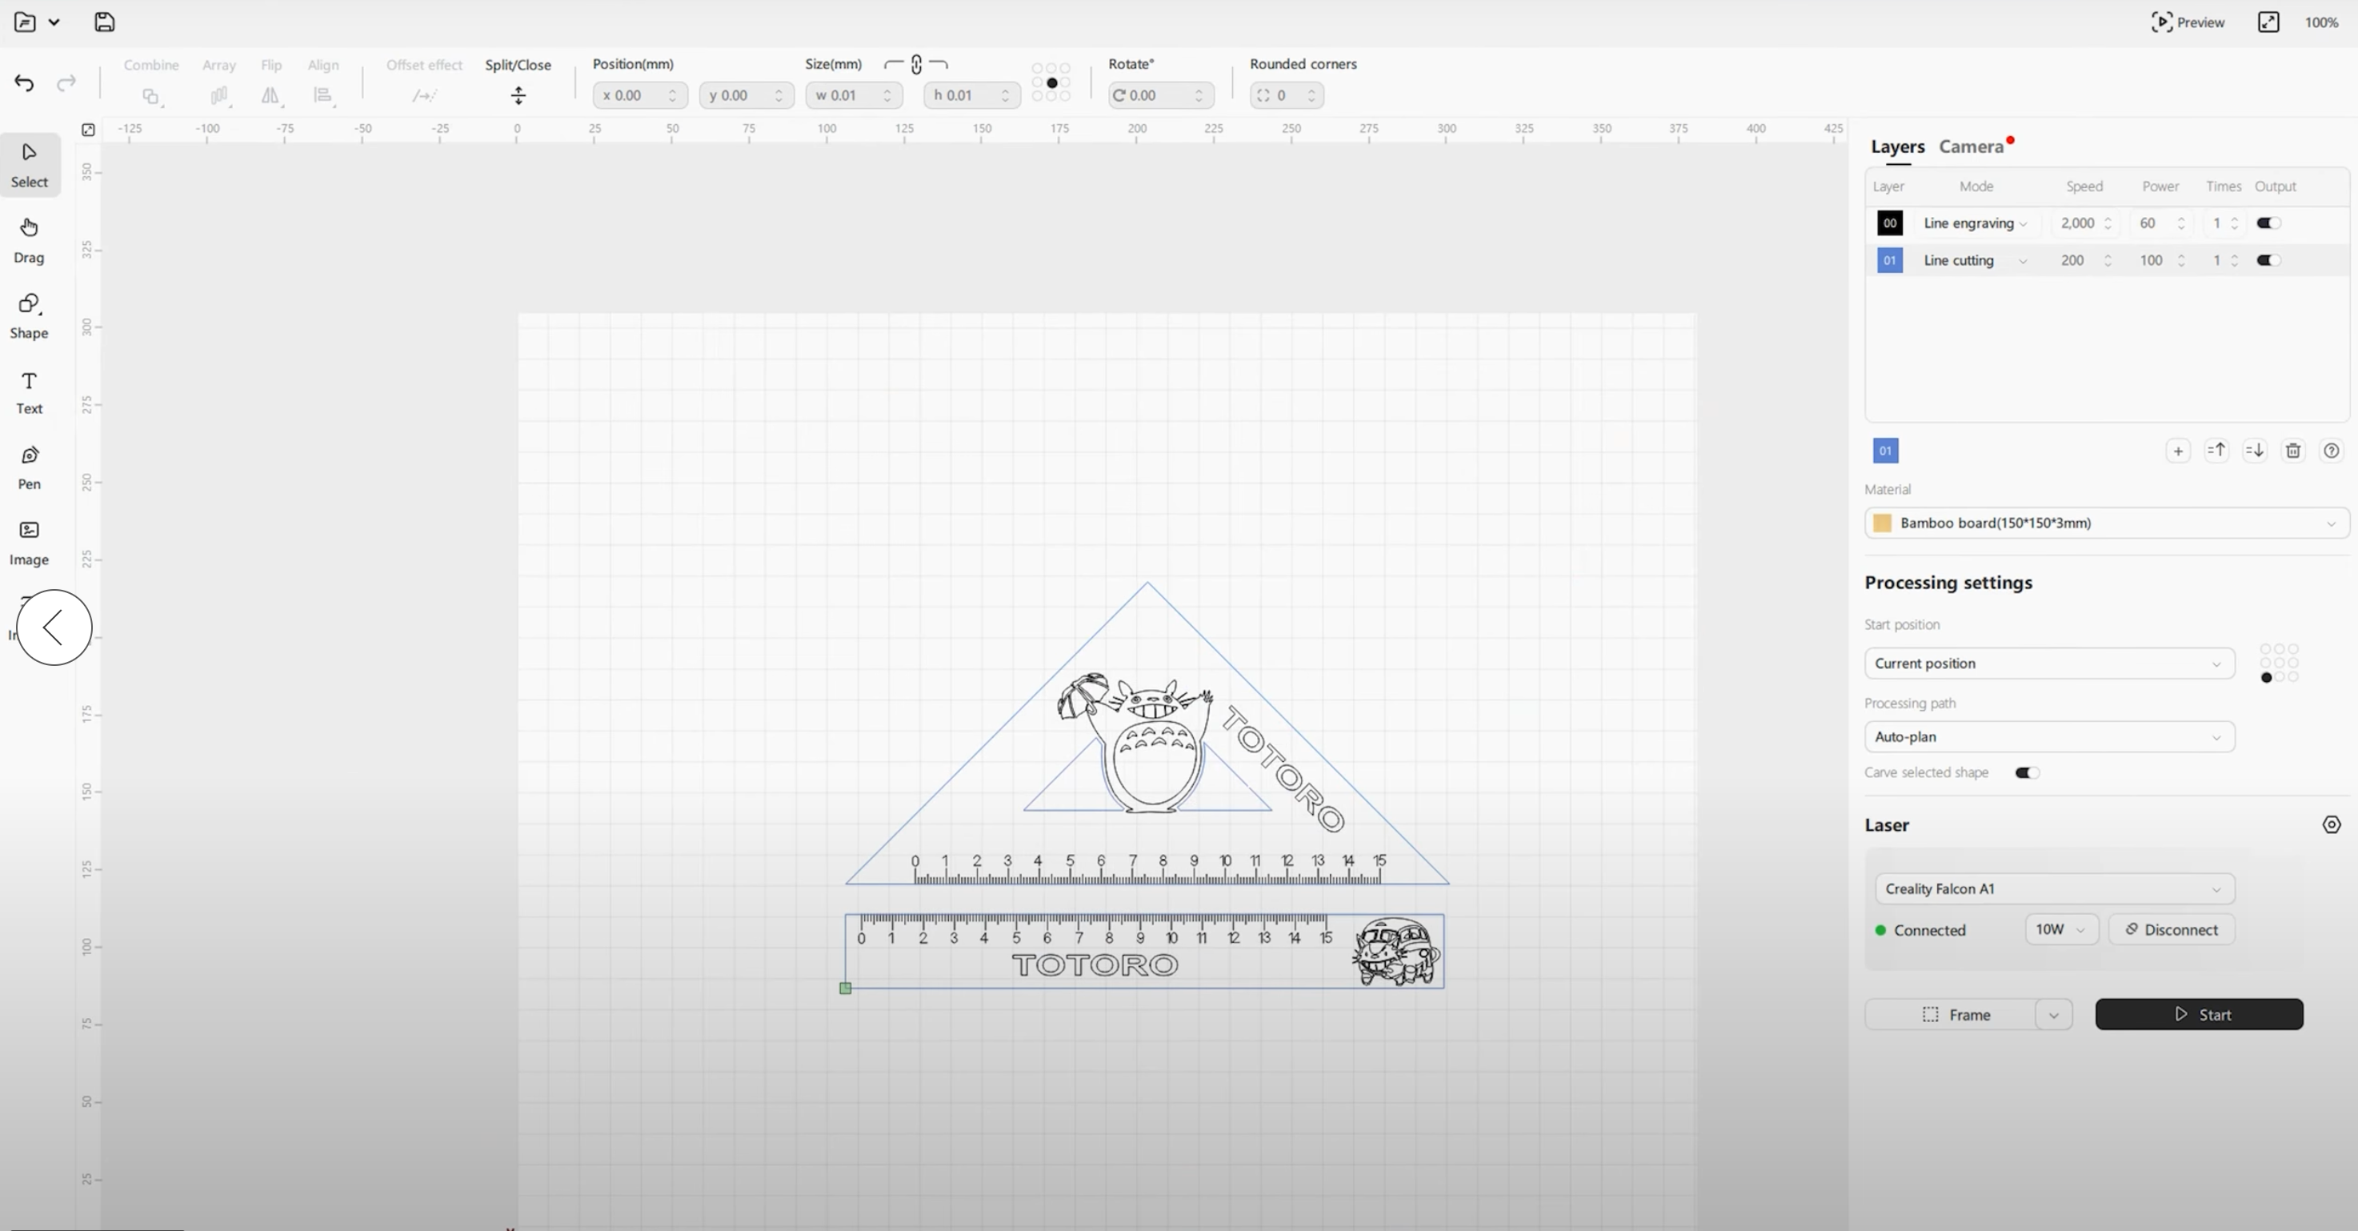Image resolution: width=2358 pixels, height=1231 pixels.
Task: Click the Array tool icon
Action: [218, 95]
